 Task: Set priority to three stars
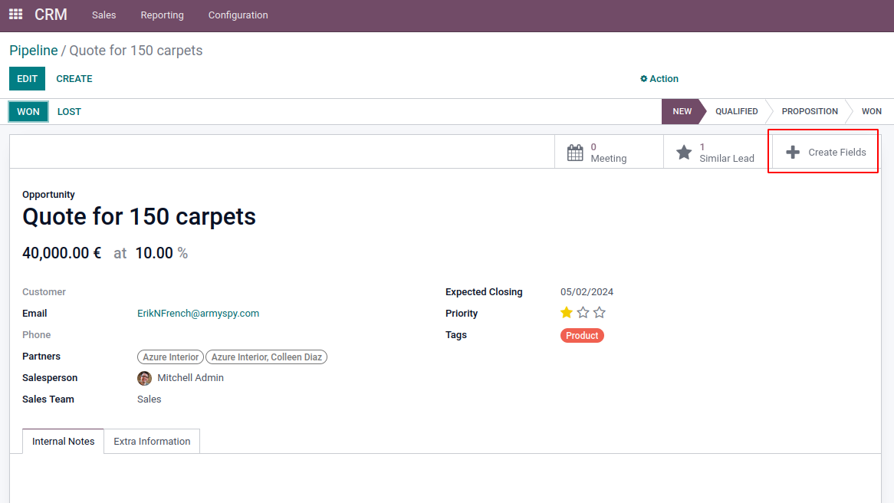click(600, 313)
